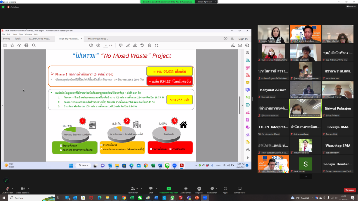This screenshot has height=201, width=358.
Task: Click the red Verlassen button
Action: tap(350, 190)
